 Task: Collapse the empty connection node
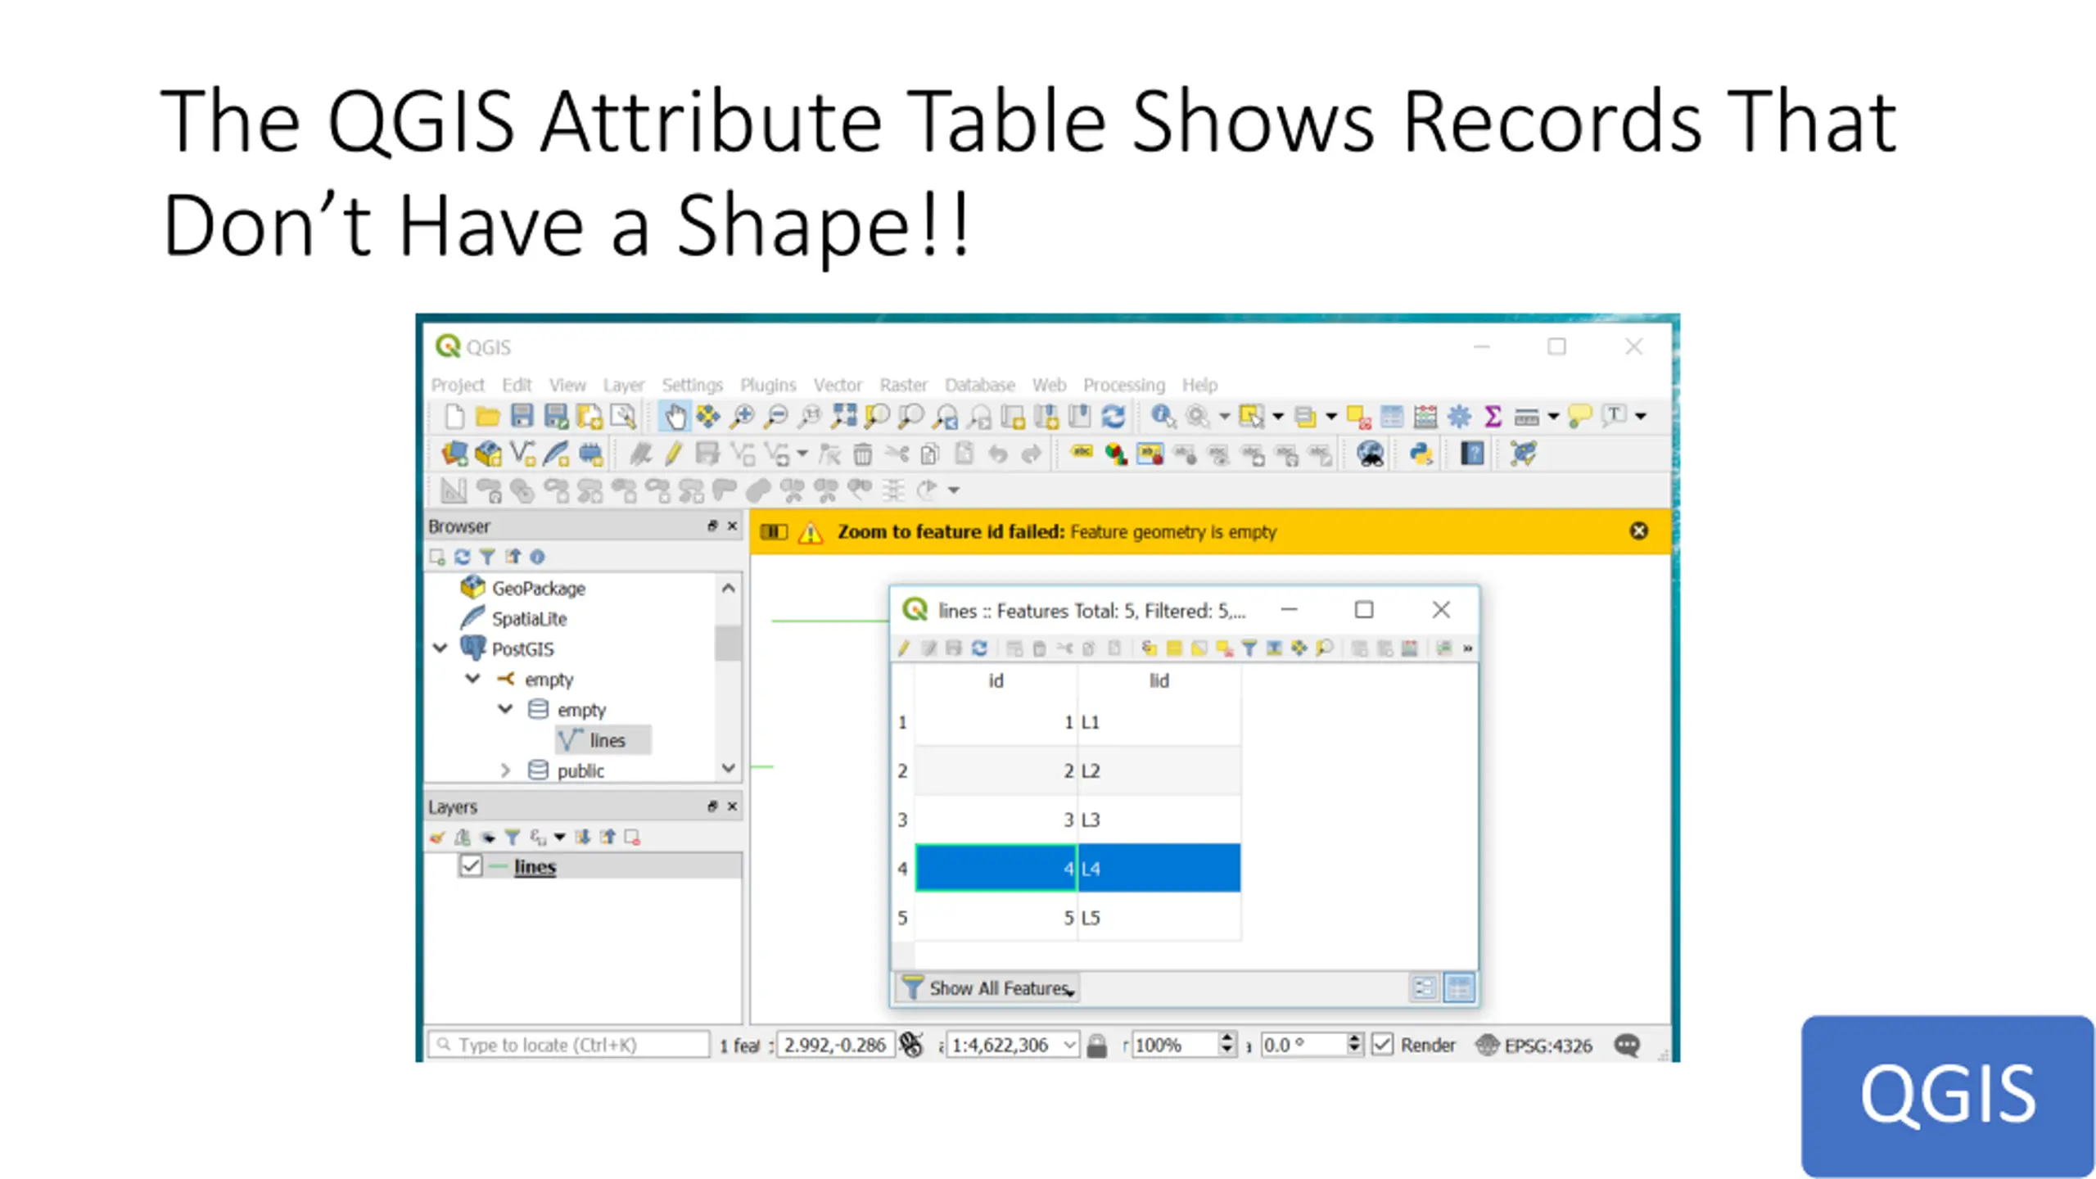point(472,679)
